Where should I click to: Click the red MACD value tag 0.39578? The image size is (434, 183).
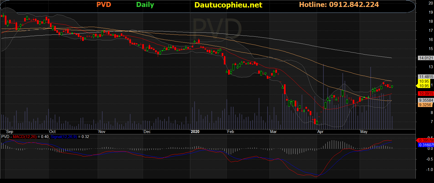[426, 140]
